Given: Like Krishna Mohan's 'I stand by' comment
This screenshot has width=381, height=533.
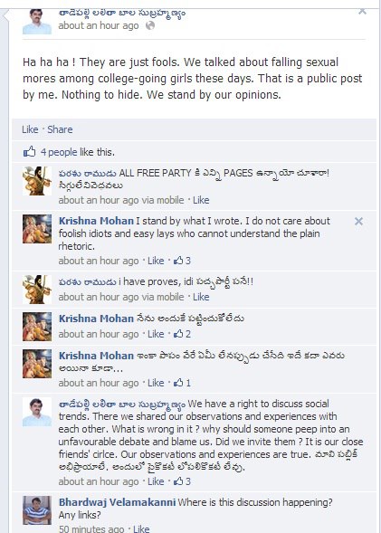Looking at the screenshot, I should click(x=156, y=261).
